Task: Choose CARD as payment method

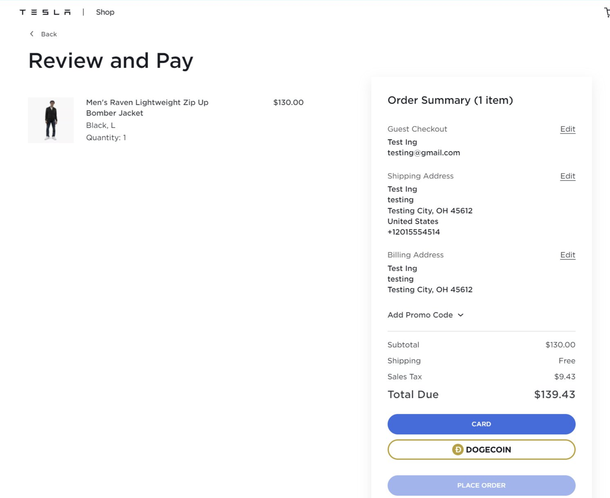Action: pyautogui.click(x=481, y=424)
